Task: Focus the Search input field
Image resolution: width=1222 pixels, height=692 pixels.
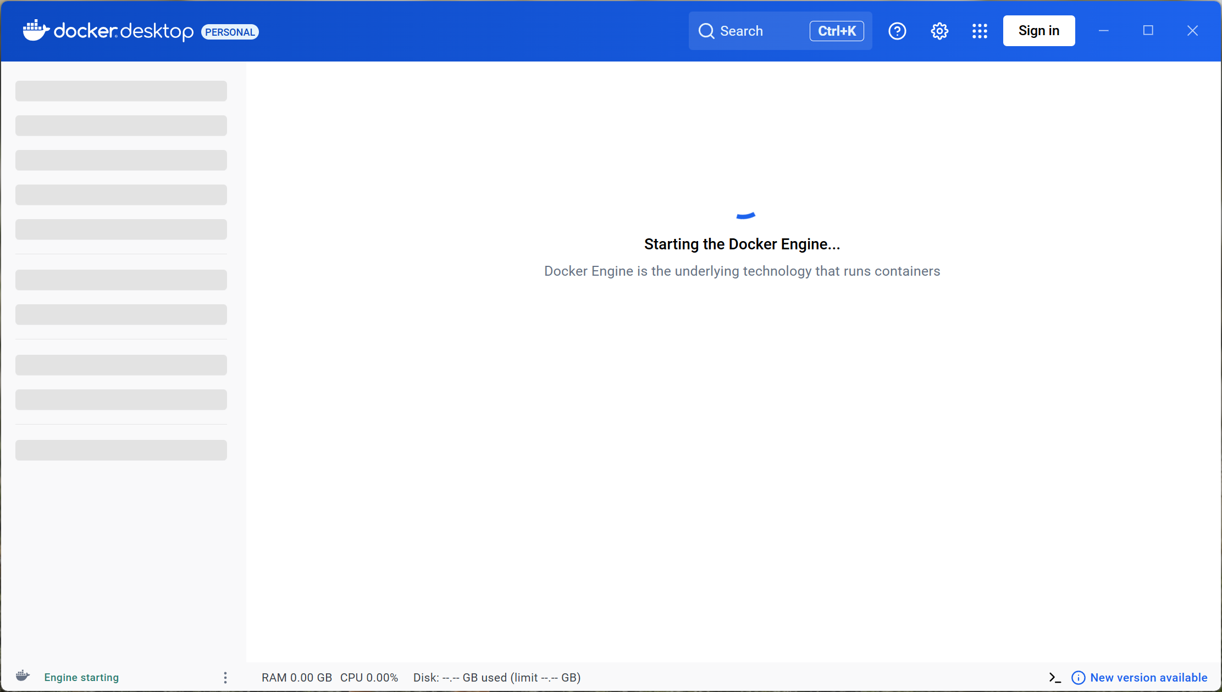Action: pyautogui.click(x=781, y=31)
